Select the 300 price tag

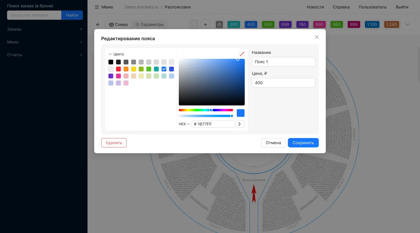(x=234, y=24)
